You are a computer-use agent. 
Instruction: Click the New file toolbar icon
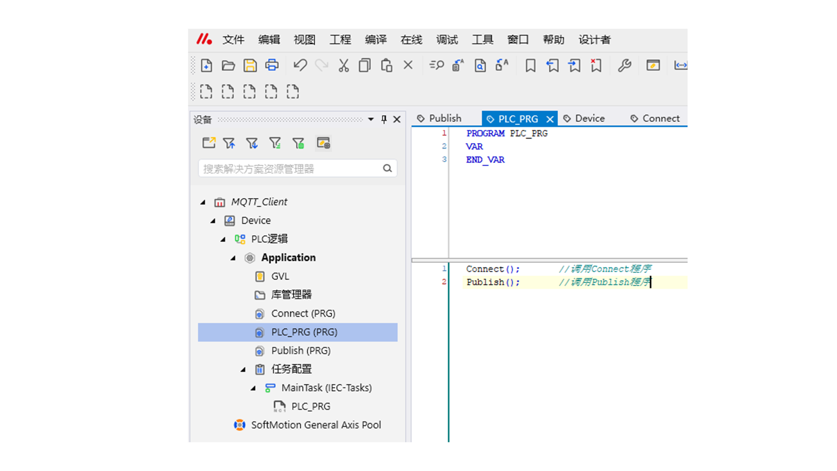pos(206,65)
